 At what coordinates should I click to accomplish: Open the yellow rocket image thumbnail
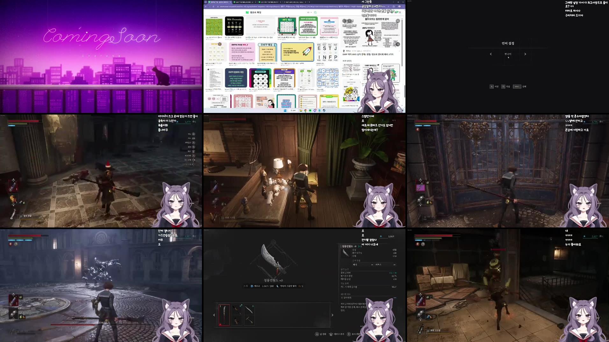click(297, 52)
